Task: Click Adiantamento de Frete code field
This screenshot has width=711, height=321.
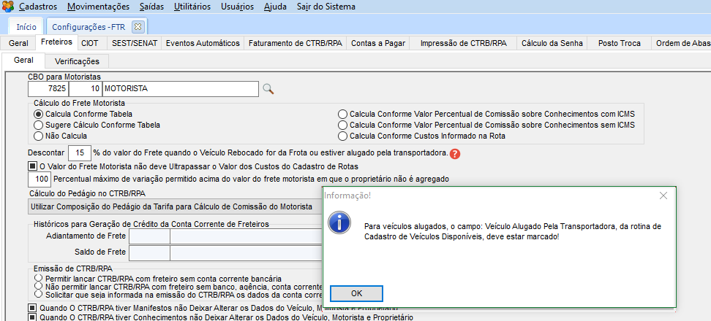Action: [149, 236]
